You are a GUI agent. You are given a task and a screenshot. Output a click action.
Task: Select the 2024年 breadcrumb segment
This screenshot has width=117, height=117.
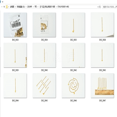(x=30, y=7)
